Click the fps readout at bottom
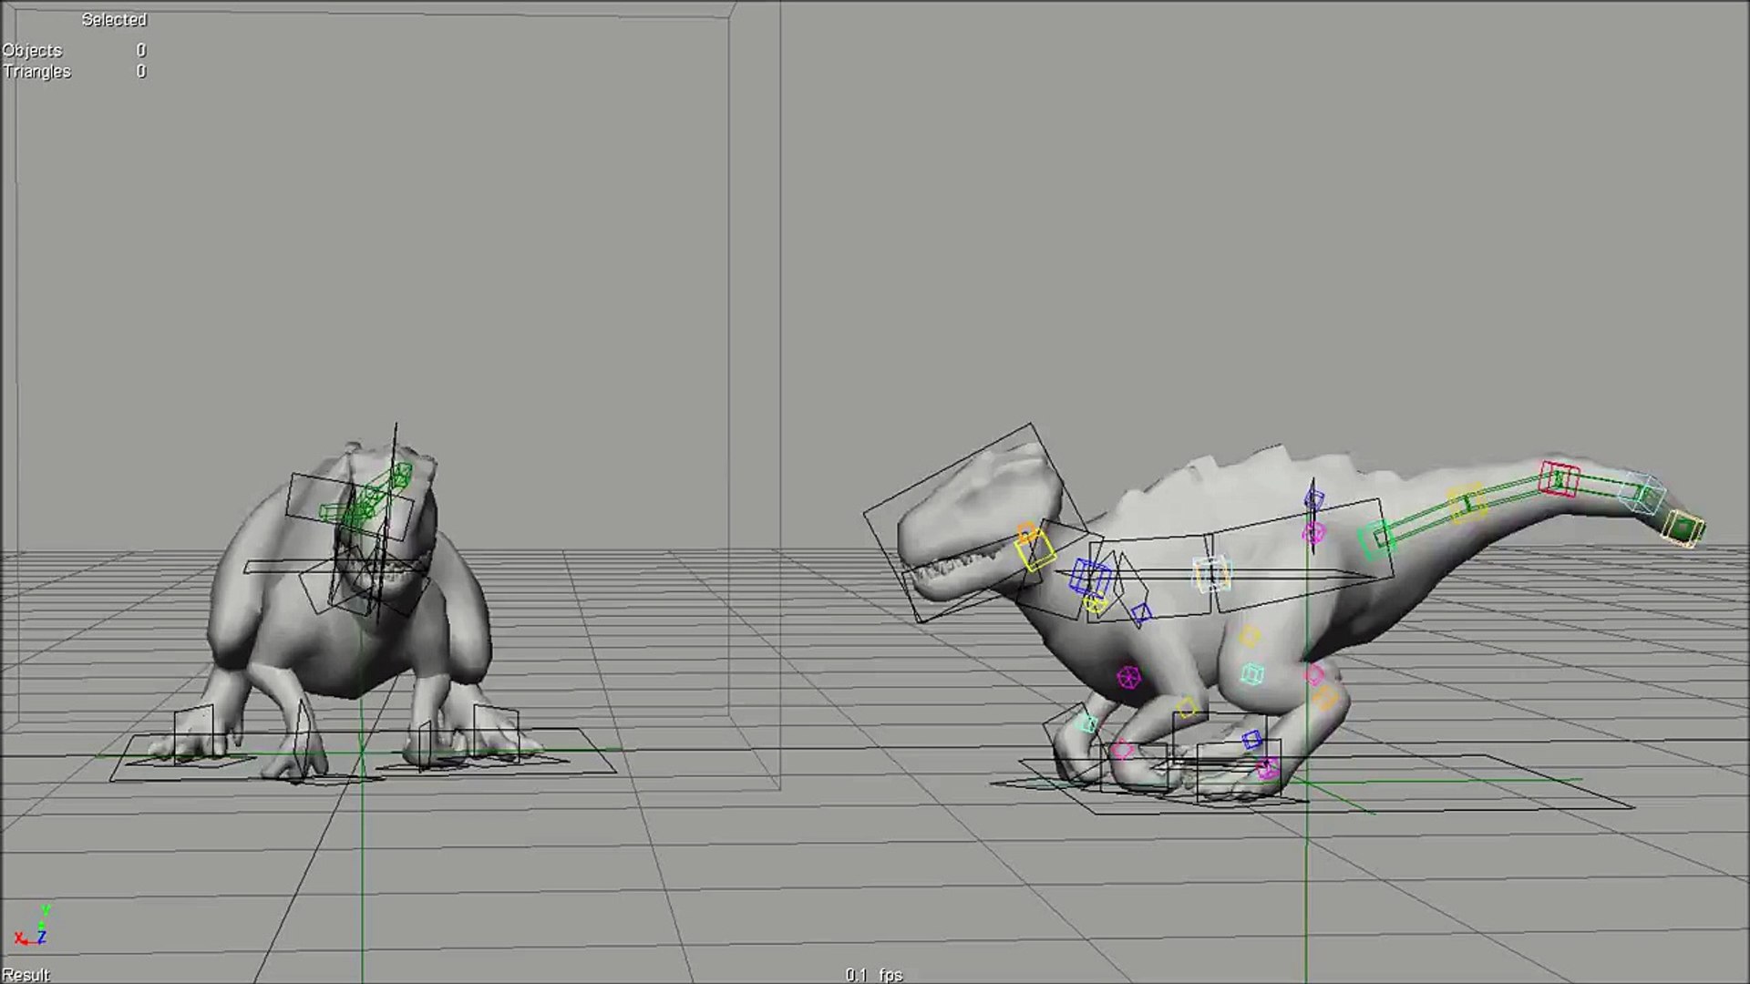 (x=873, y=974)
